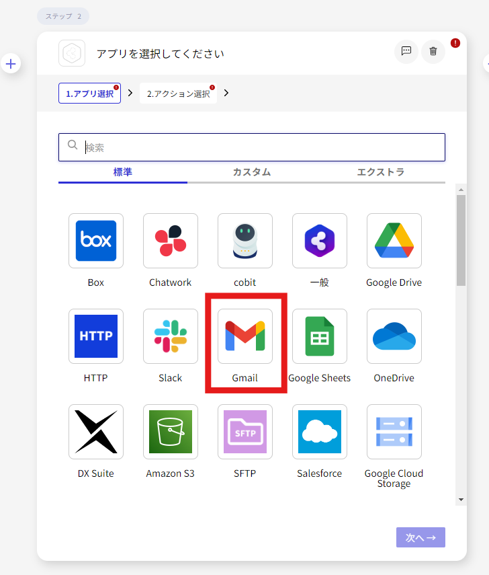This screenshot has height=575, width=489.
Task: Click the search magnifier icon
Action: 73,145
